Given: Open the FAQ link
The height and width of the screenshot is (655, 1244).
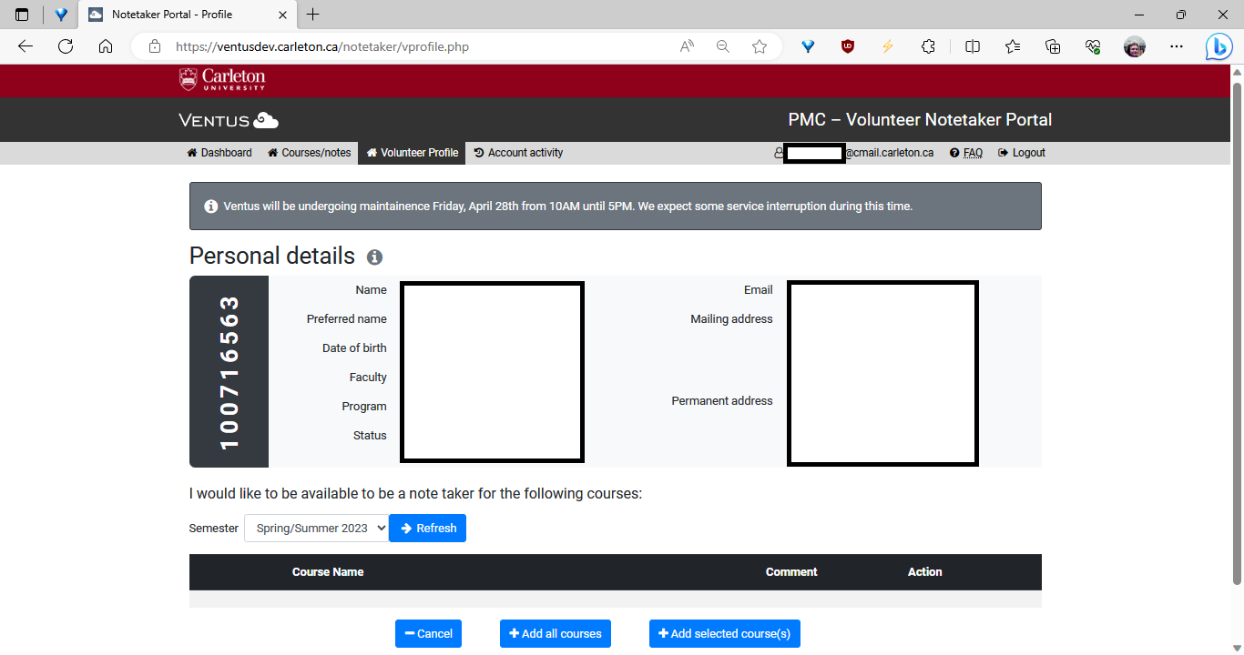Looking at the screenshot, I should pyautogui.click(x=966, y=152).
